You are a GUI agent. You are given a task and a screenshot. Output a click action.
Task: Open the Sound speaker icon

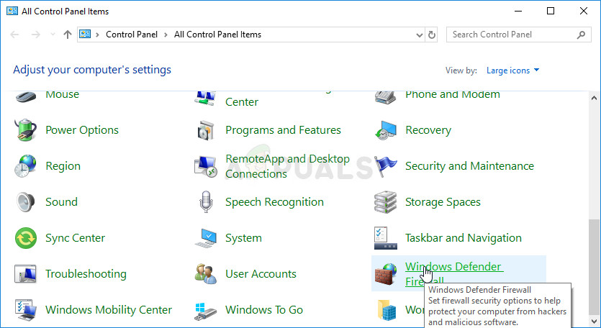26,202
